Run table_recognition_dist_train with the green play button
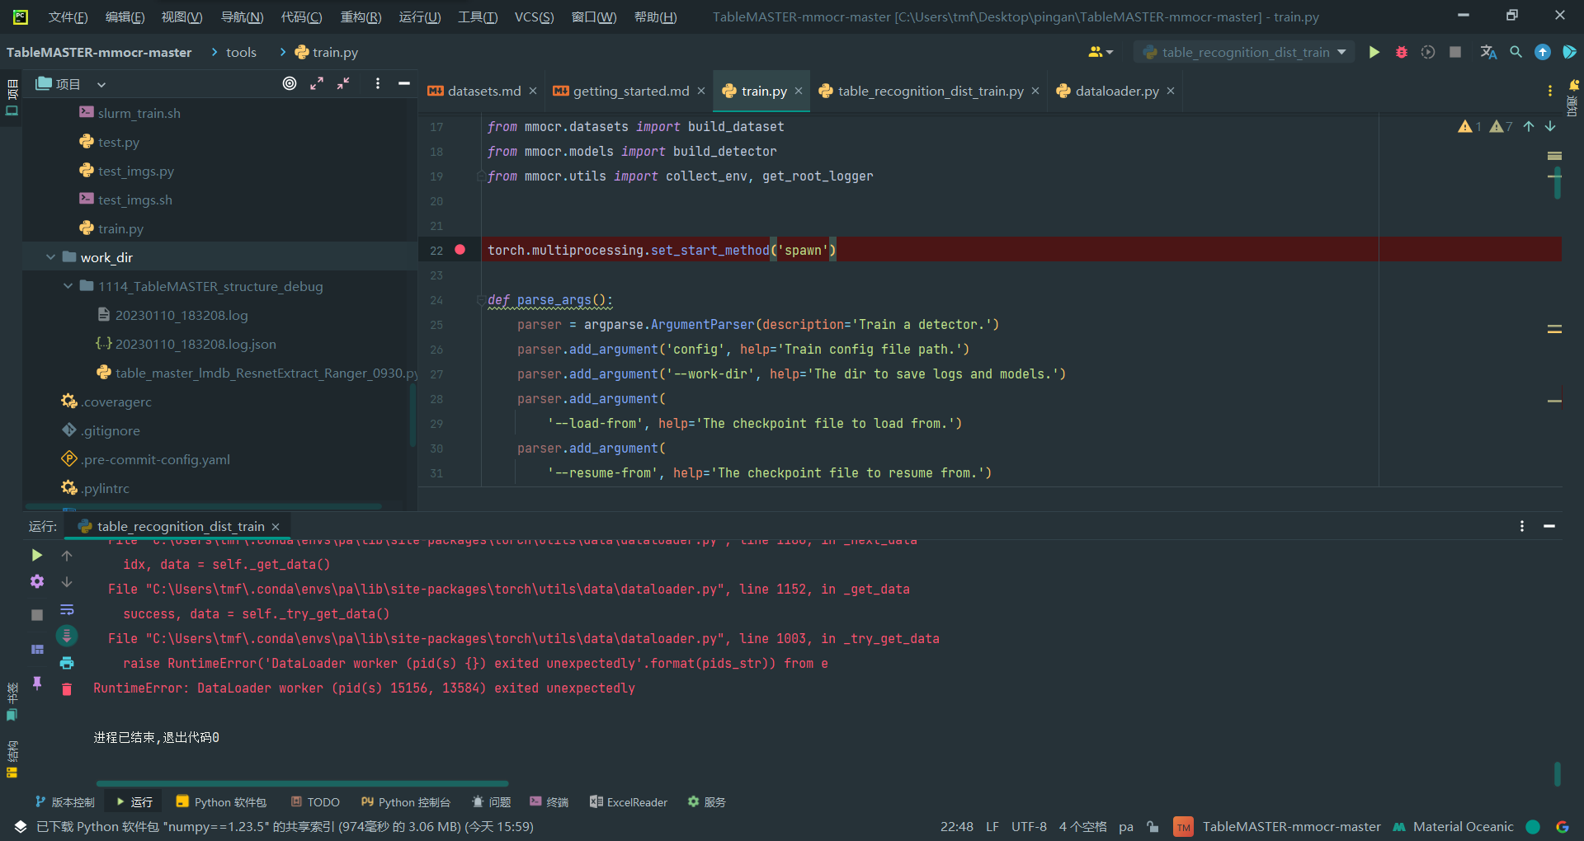 coord(1374,52)
